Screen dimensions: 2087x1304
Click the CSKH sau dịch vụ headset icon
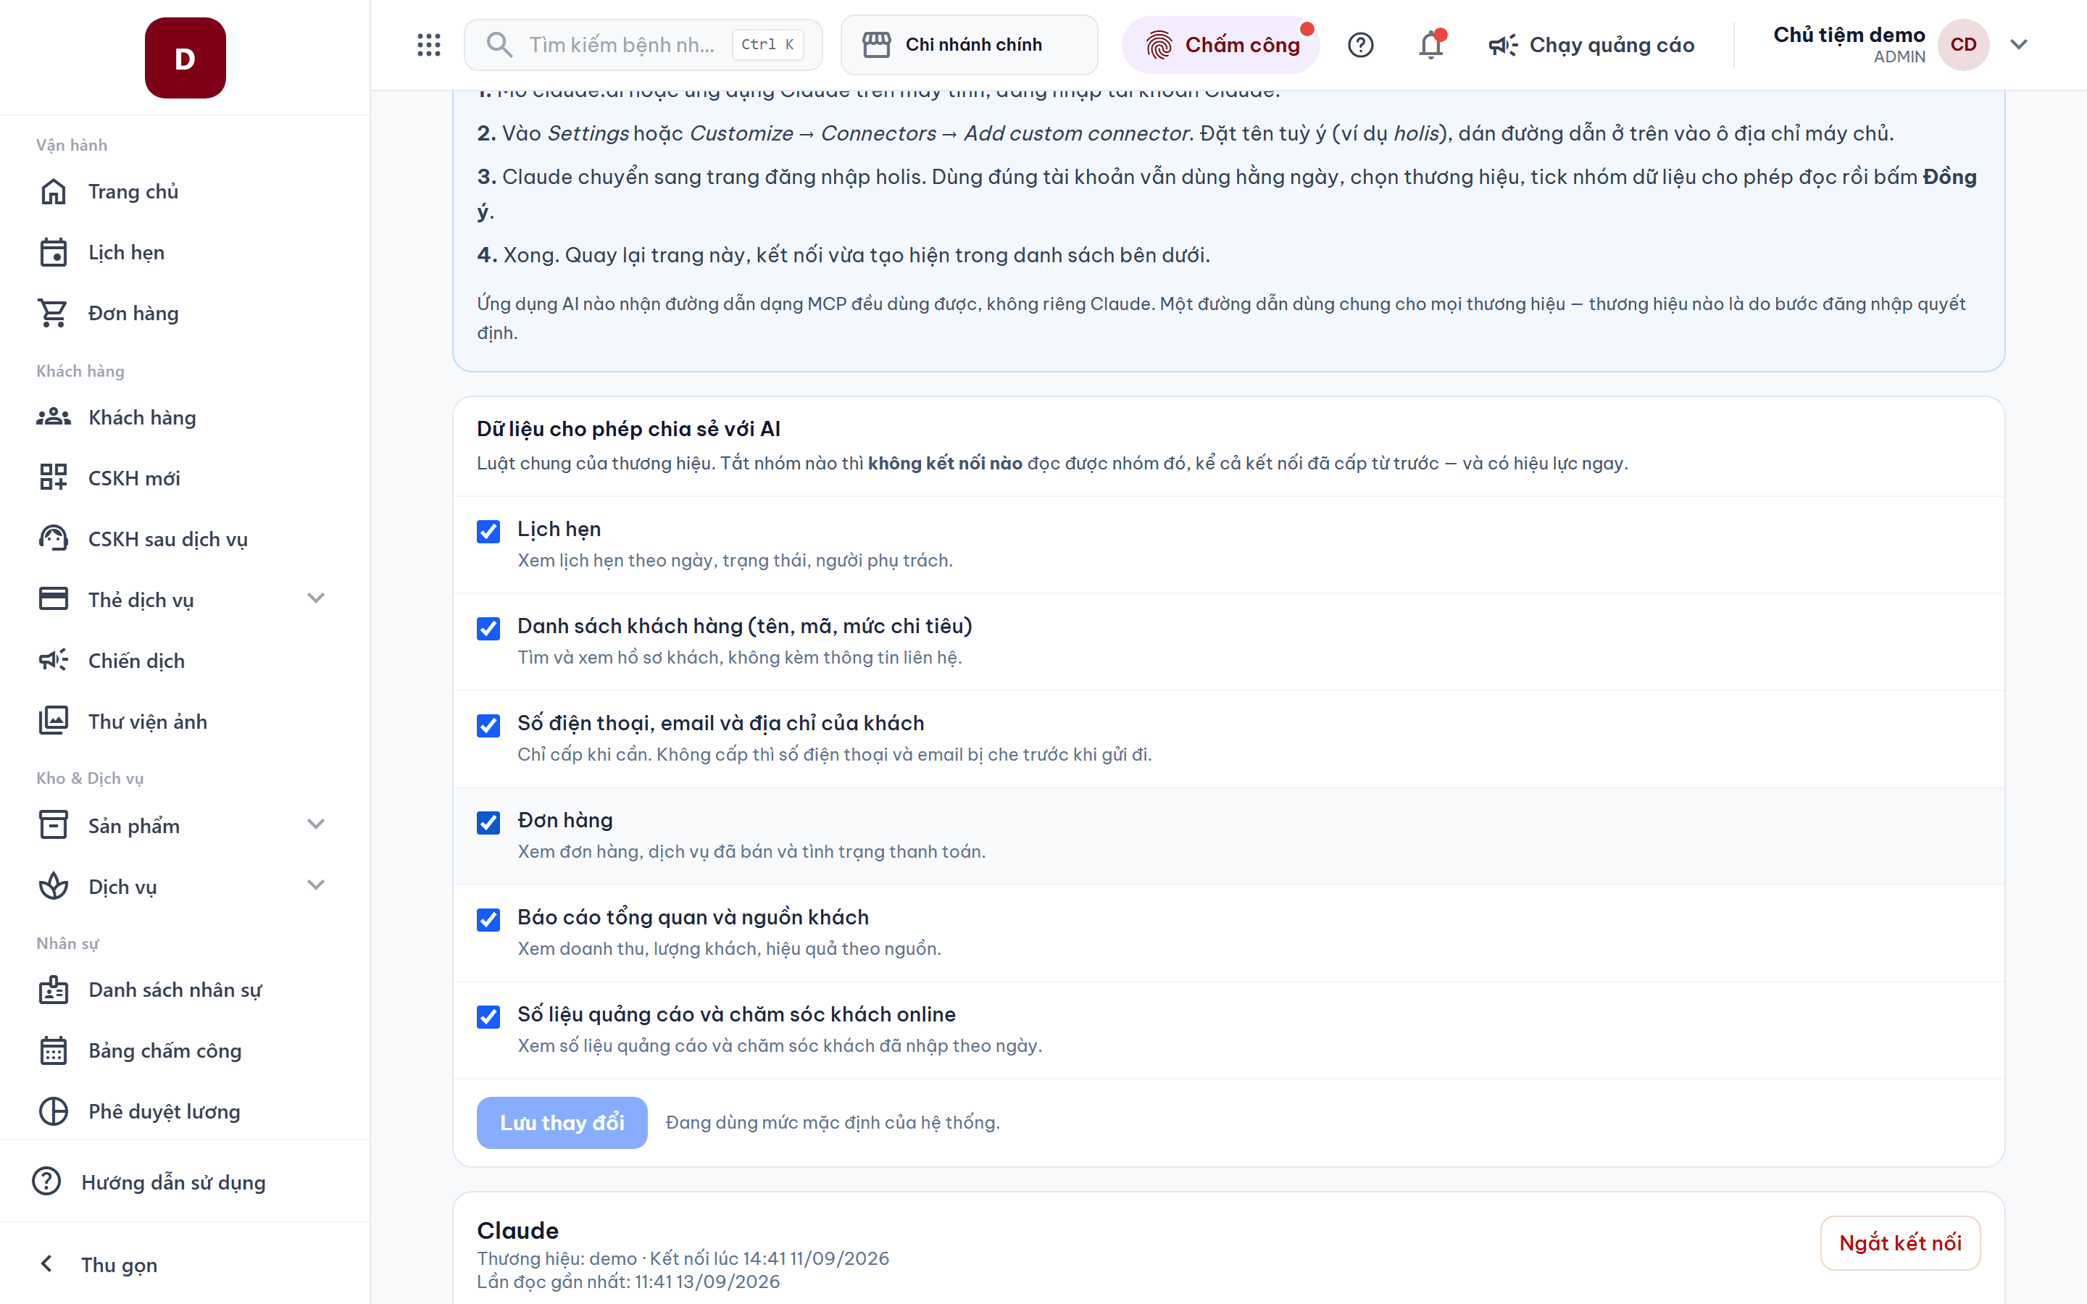(x=54, y=539)
